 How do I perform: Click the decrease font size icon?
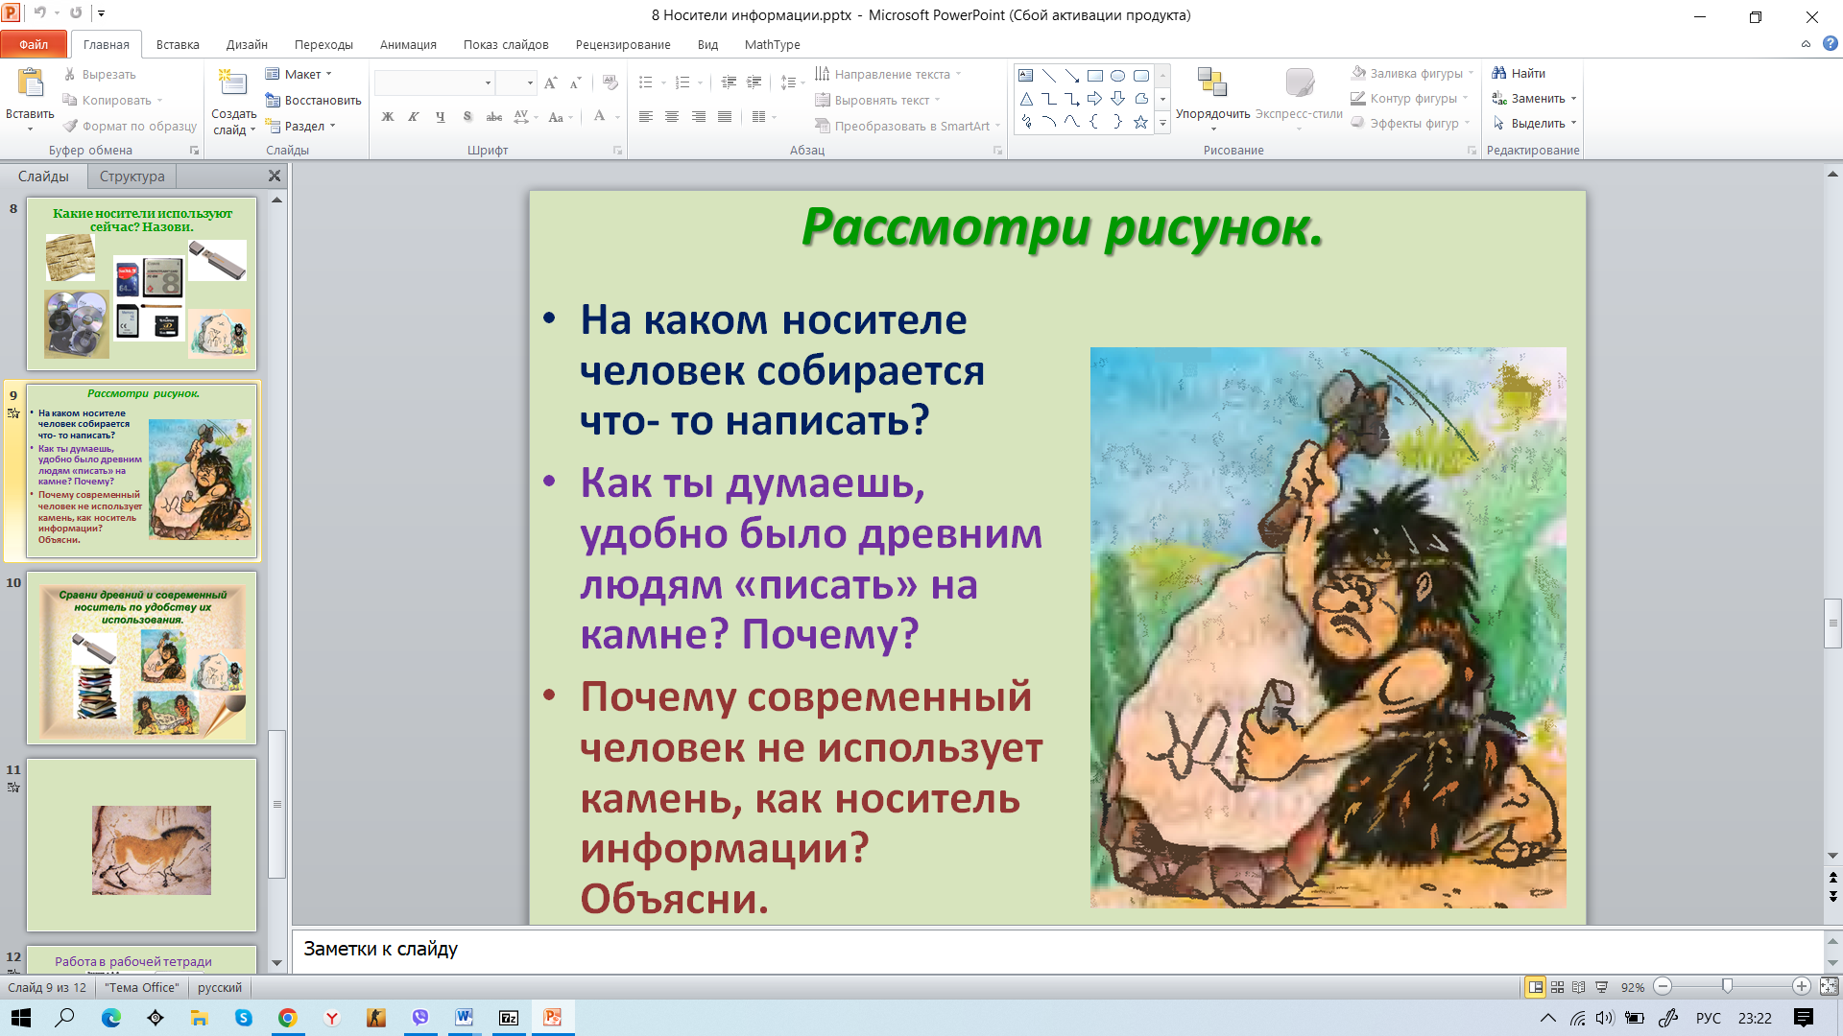575,83
